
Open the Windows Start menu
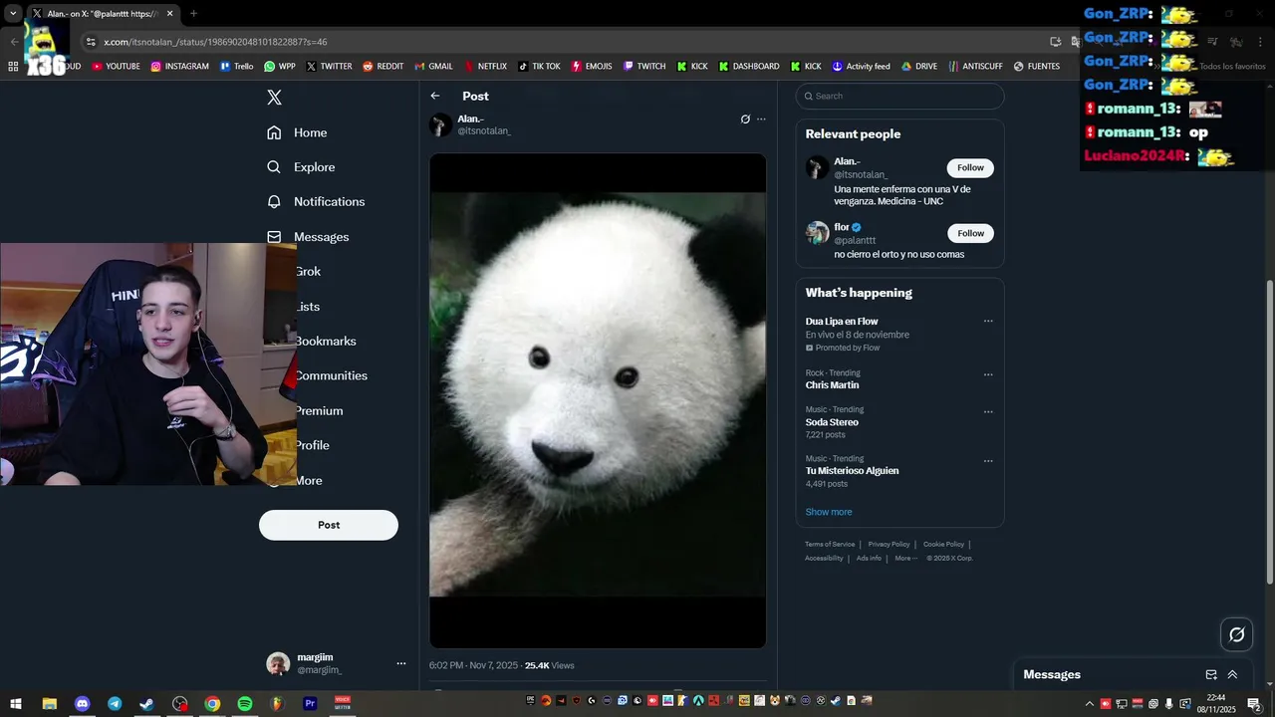click(x=16, y=703)
